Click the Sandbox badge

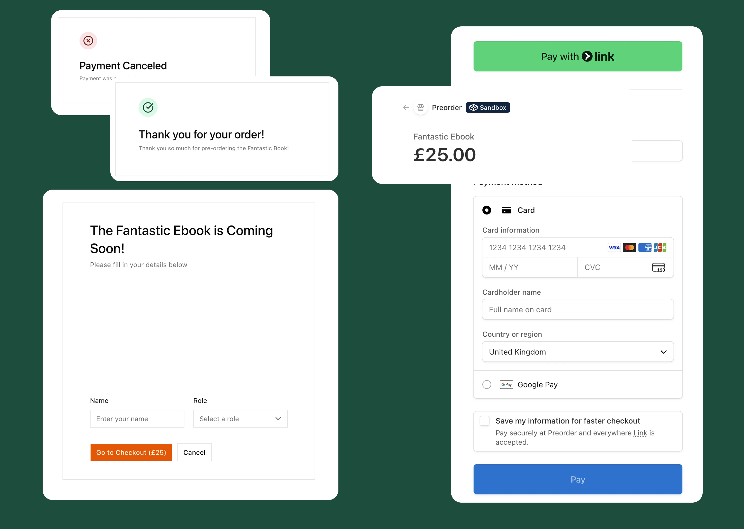(x=488, y=107)
